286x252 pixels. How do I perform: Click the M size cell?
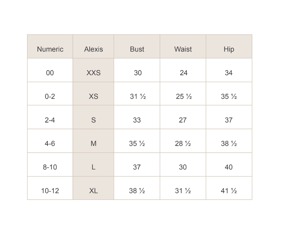[94, 143]
